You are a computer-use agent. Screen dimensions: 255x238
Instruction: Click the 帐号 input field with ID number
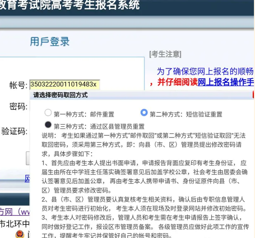65,84
